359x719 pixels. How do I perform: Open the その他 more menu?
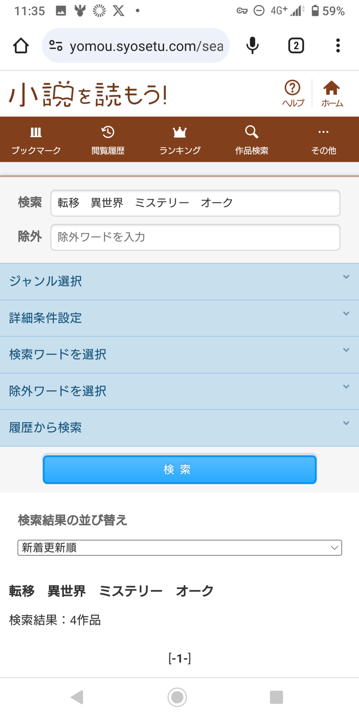(323, 139)
